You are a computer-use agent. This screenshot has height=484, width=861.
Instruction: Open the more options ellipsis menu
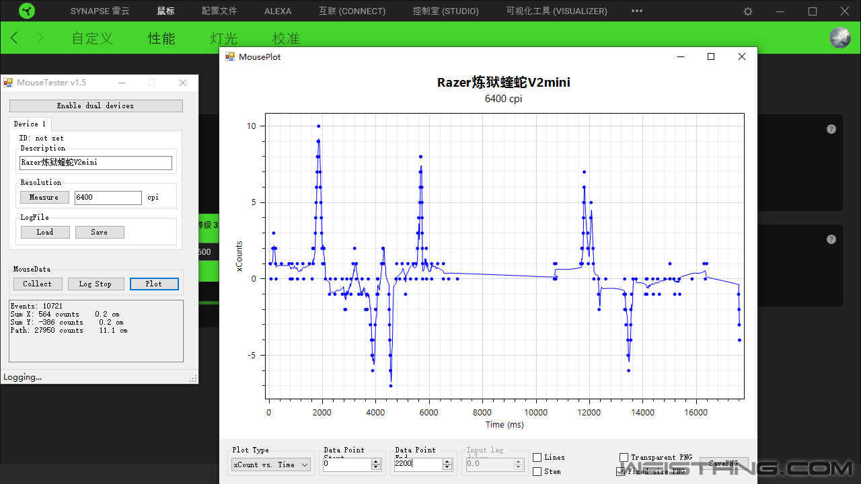point(637,11)
